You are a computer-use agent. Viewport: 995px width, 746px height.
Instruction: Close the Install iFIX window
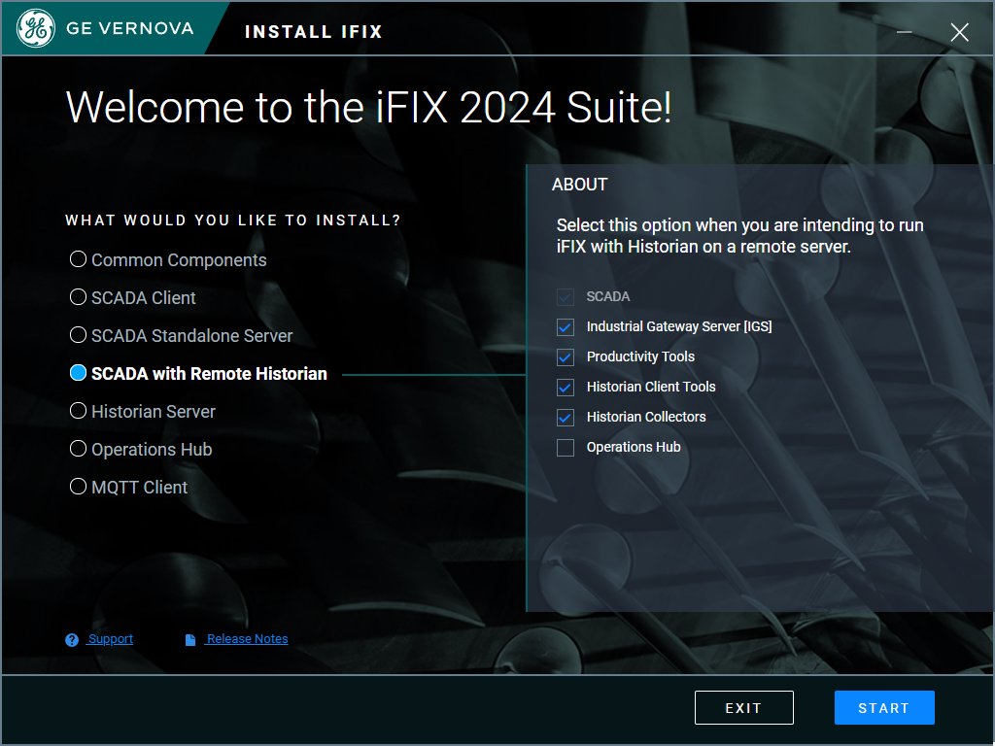point(959,32)
